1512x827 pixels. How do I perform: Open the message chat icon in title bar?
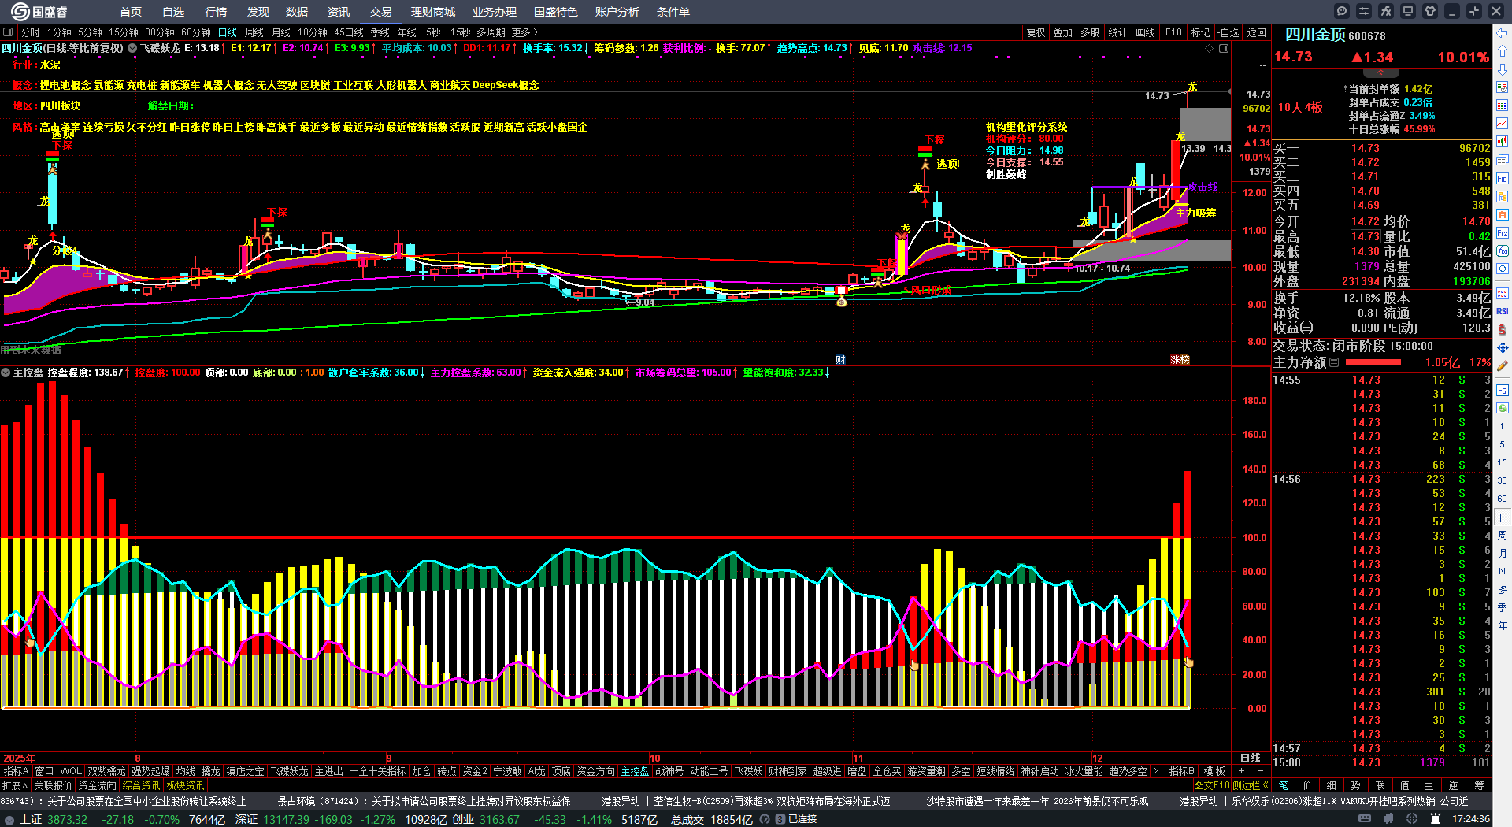(1342, 11)
